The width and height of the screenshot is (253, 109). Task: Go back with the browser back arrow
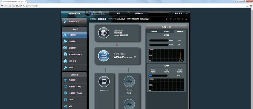pyautogui.click(x=2, y=6)
